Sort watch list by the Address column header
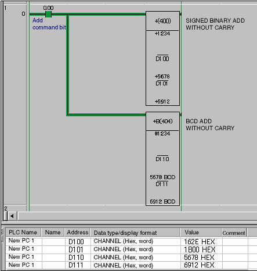 [77, 232]
